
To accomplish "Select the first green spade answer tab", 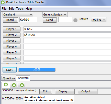I will click(6, 85).
